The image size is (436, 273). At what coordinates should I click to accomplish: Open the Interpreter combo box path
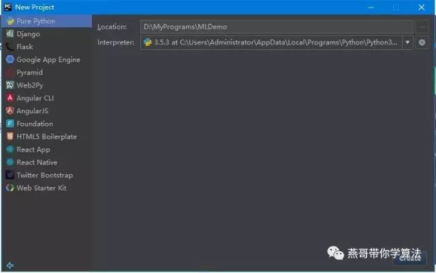coord(272,42)
